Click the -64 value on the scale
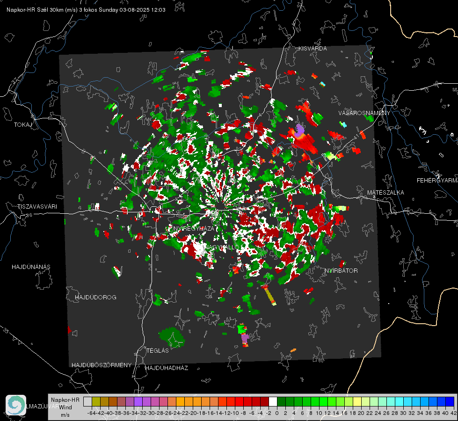Viewport: 458px width, 421px height. click(x=91, y=413)
